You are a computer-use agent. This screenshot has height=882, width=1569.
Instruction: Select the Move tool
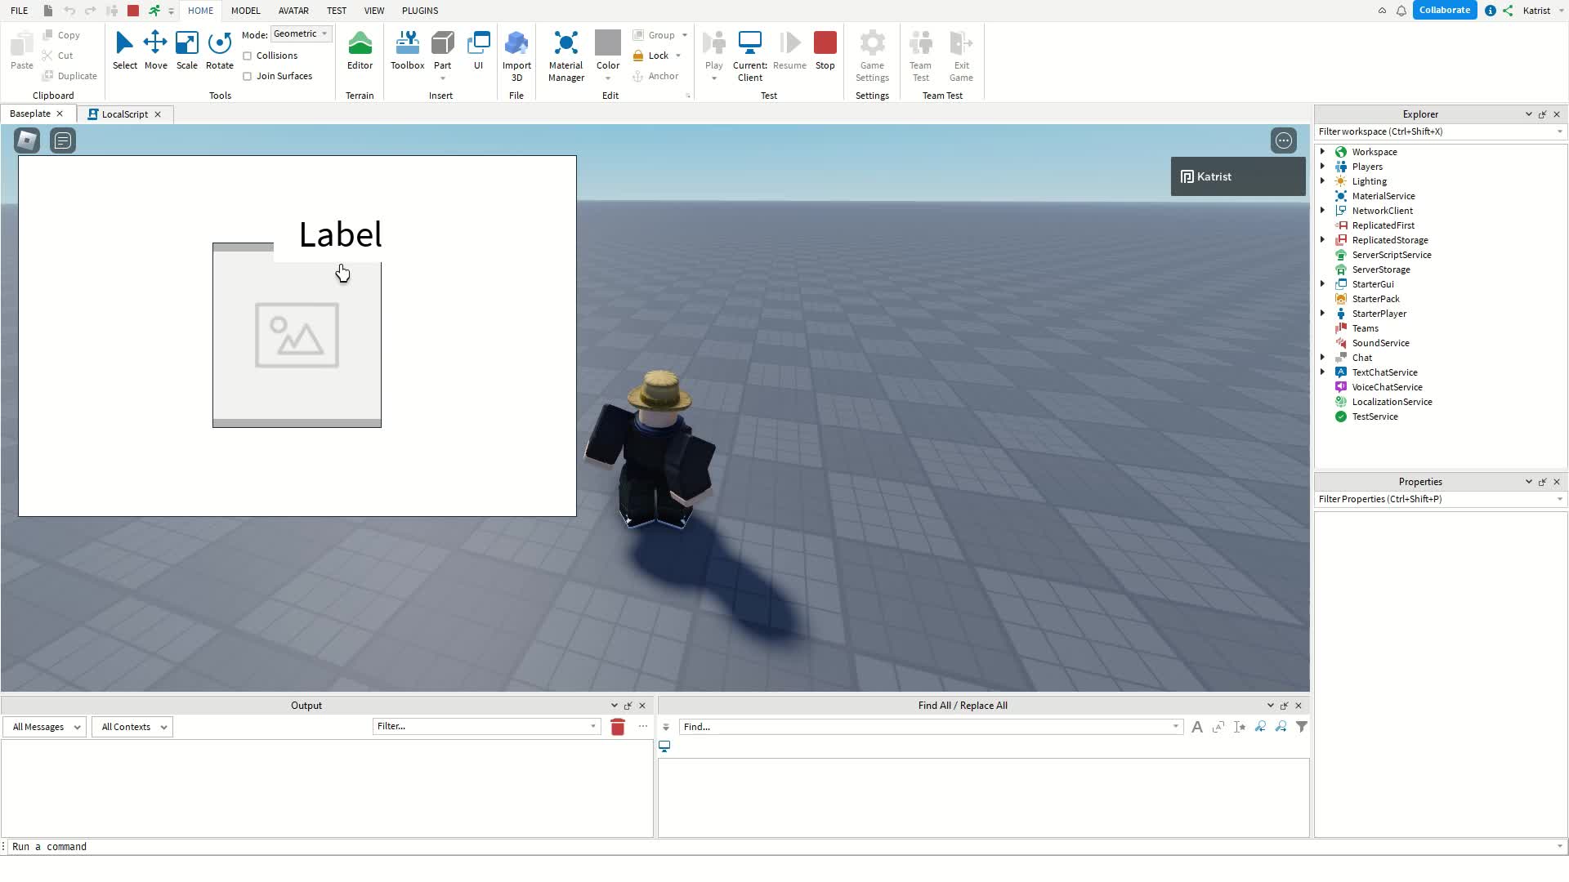(155, 51)
